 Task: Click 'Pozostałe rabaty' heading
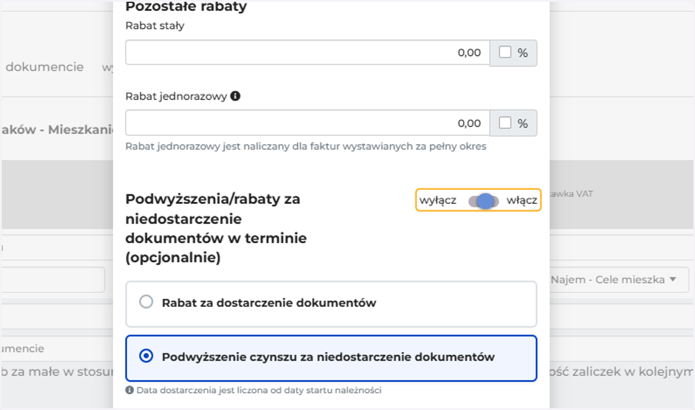pyautogui.click(x=186, y=7)
